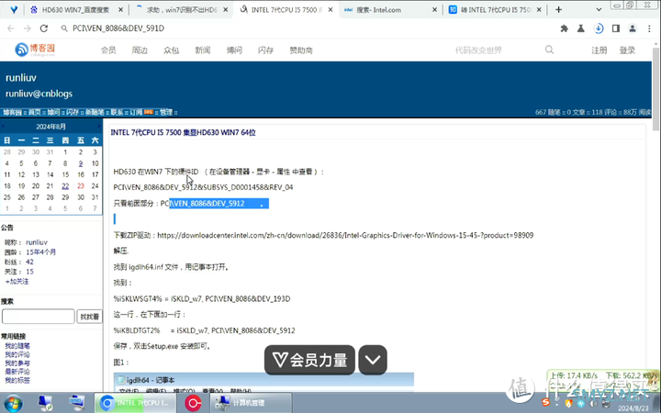
Task: Open the computer icon next to Start
Action: pyautogui.click(x=45, y=403)
